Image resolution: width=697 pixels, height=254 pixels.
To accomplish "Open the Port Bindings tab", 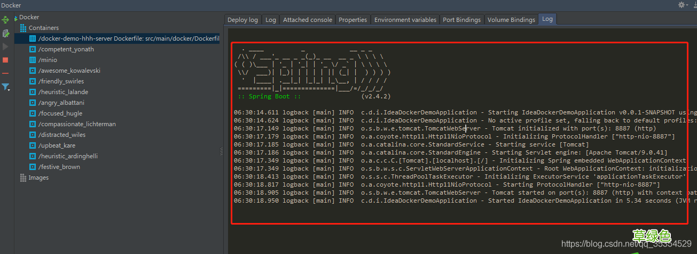I will click(x=461, y=20).
